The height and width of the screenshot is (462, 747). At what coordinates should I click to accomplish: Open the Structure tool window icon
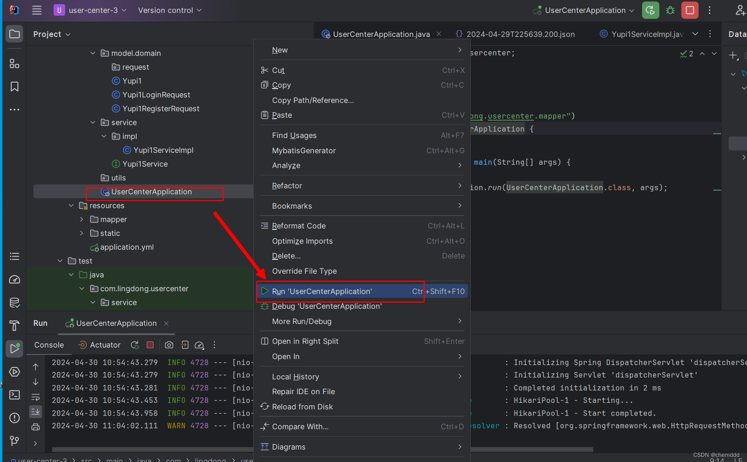[15, 63]
